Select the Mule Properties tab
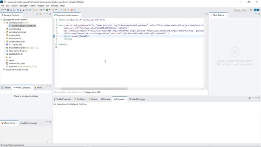Viewport: 261px width, 147px height. point(63,99)
